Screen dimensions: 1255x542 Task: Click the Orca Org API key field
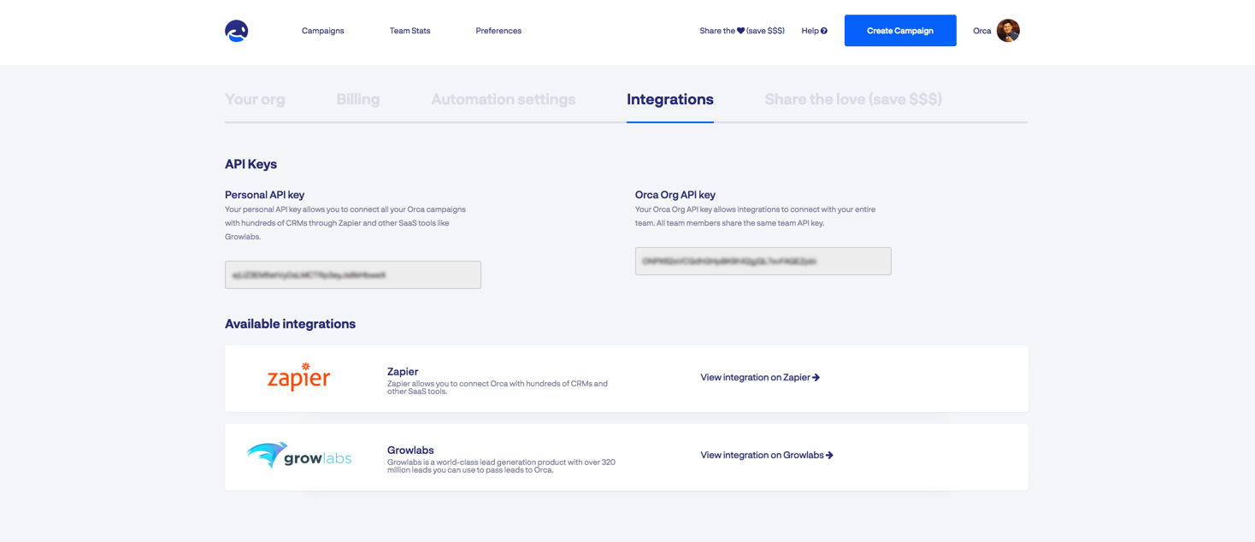tap(763, 261)
